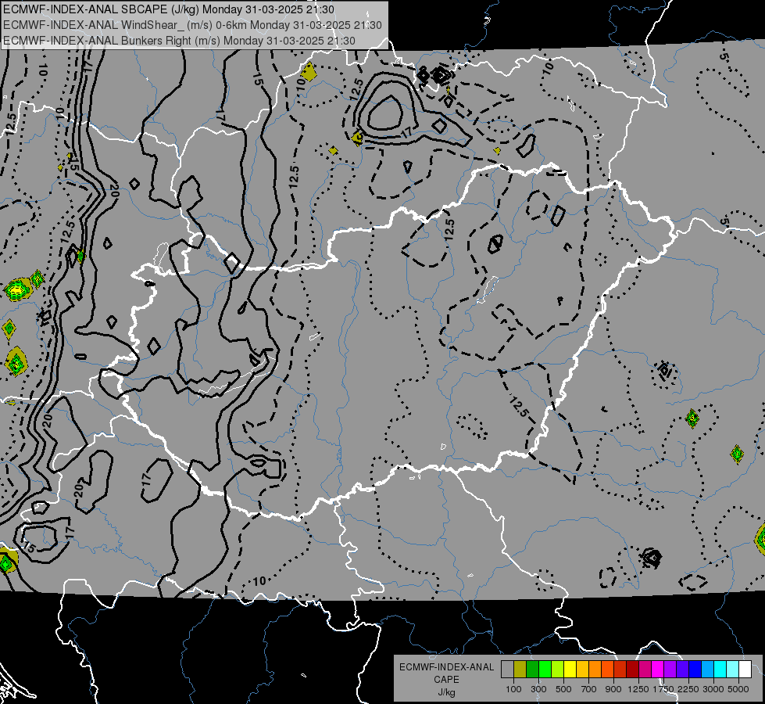Screen dimensions: 765x704
Task: Click the J/kg unit label in legend
Action: 446,692
